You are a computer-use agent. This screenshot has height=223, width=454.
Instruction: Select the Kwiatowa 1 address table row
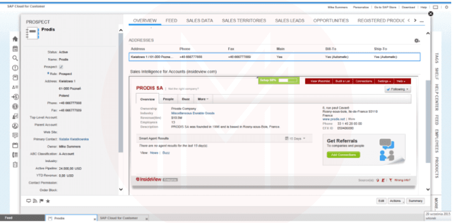pyautogui.click(x=274, y=56)
